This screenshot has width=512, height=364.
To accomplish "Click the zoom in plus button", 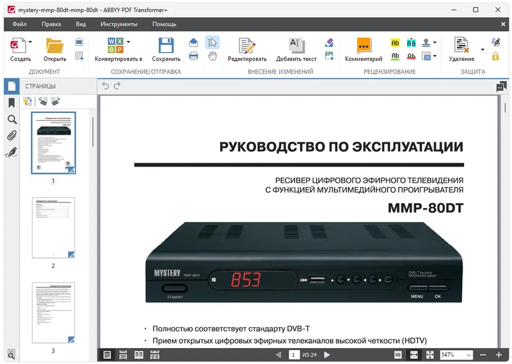I will 499,354.
